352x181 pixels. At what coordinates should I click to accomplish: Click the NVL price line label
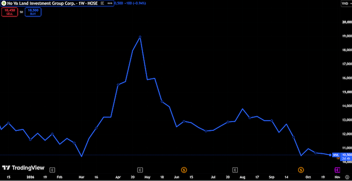pyautogui.click(x=336, y=155)
